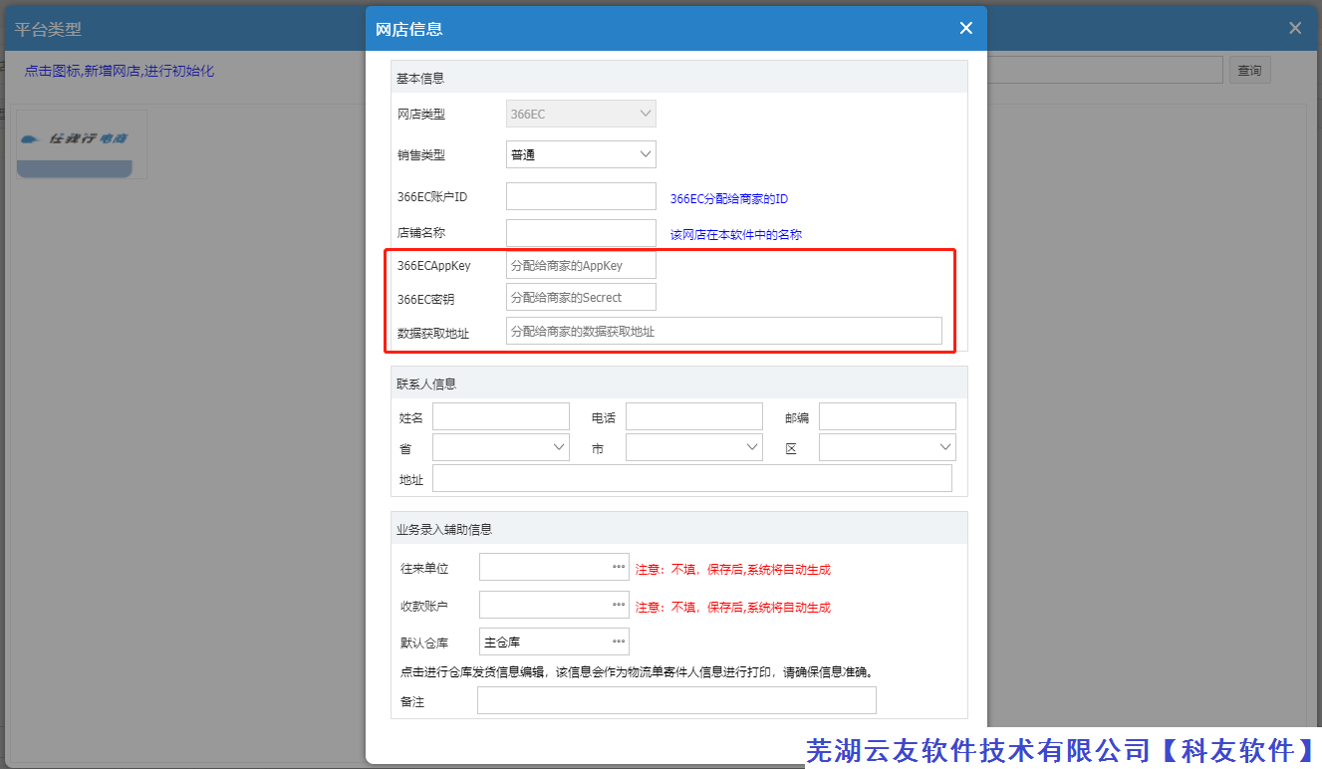The height and width of the screenshot is (769, 1322).
Task: Click the 数据获取地址 input field
Action: [723, 331]
